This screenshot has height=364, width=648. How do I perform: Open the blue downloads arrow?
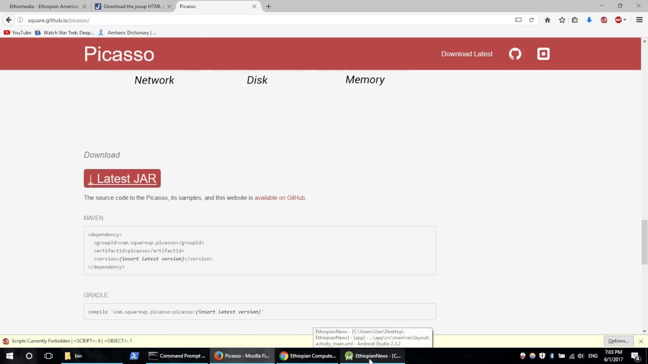point(589,20)
